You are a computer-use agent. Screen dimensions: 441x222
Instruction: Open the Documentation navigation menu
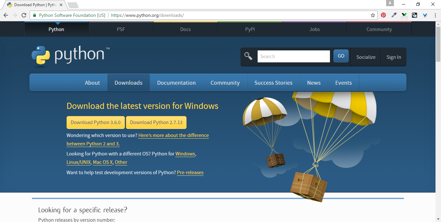pos(176,83)
